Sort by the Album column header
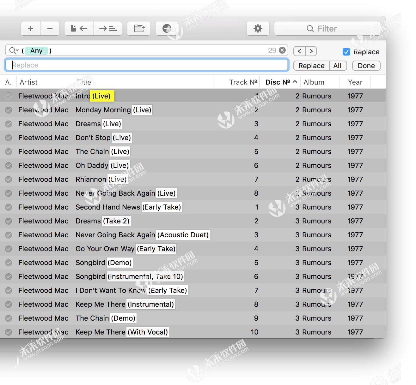 (320, 82)
